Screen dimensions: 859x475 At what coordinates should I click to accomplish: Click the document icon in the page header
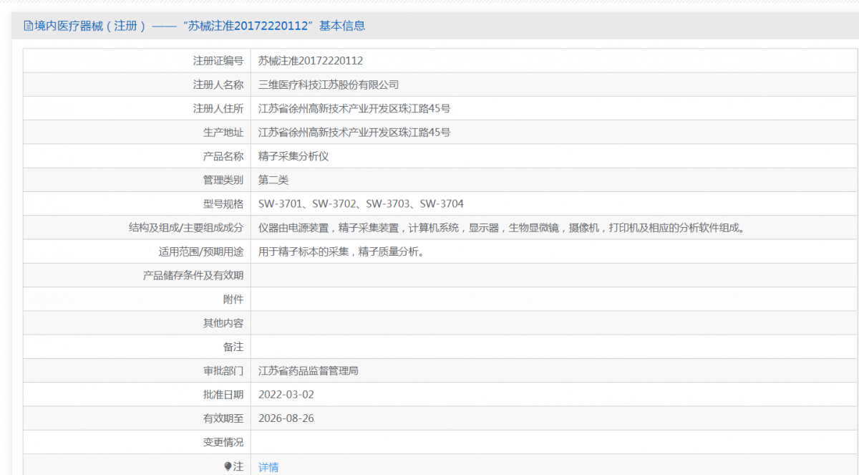pyautogui.click(x=29, y=26)
